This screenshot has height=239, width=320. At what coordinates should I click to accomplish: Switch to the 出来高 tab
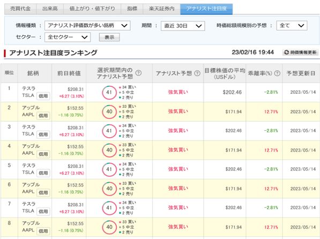coord(50,9)
